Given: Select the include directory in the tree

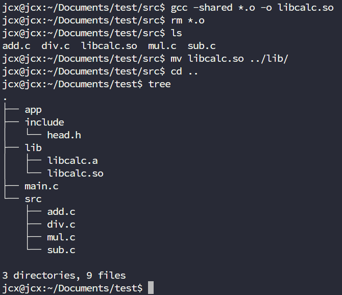Looking at the screenshot, I should (44, 122).
